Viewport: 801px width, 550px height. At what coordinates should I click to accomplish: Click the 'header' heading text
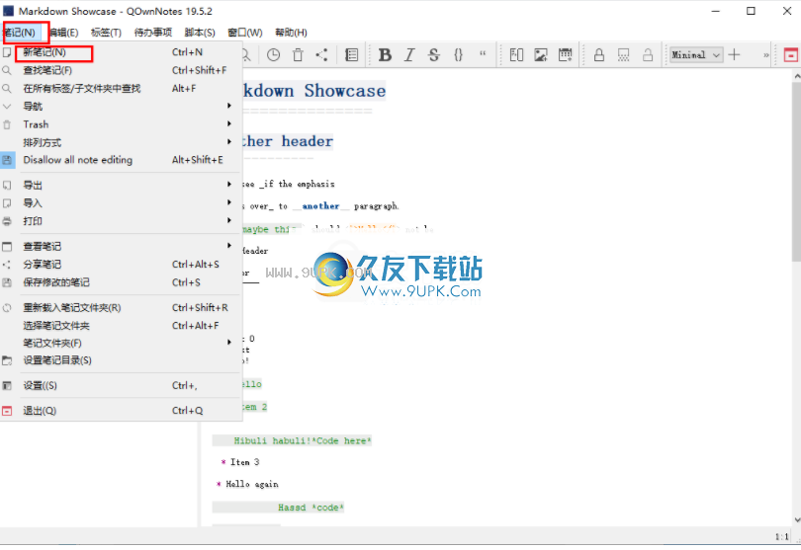[x=307, y=141]
